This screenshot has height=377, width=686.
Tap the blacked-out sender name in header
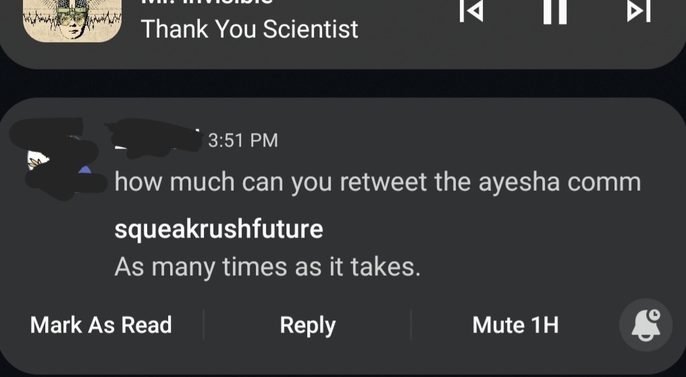[154, 135]
